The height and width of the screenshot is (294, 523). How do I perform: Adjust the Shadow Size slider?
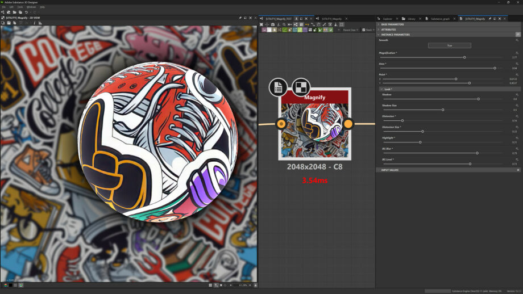[442, 110]
